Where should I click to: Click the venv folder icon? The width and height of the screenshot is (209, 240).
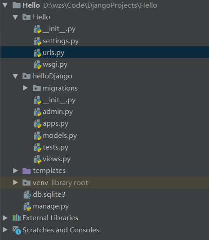point(27,183)
